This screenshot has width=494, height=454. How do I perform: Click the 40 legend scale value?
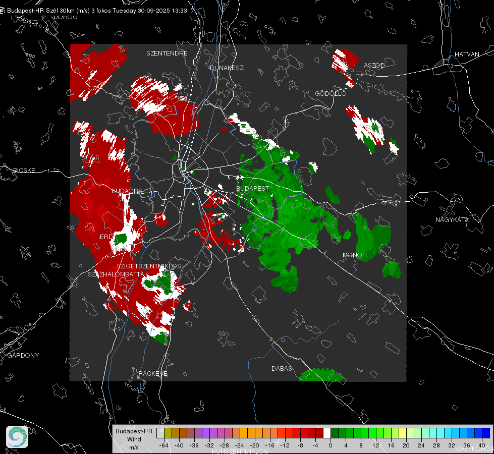point(481,445)
